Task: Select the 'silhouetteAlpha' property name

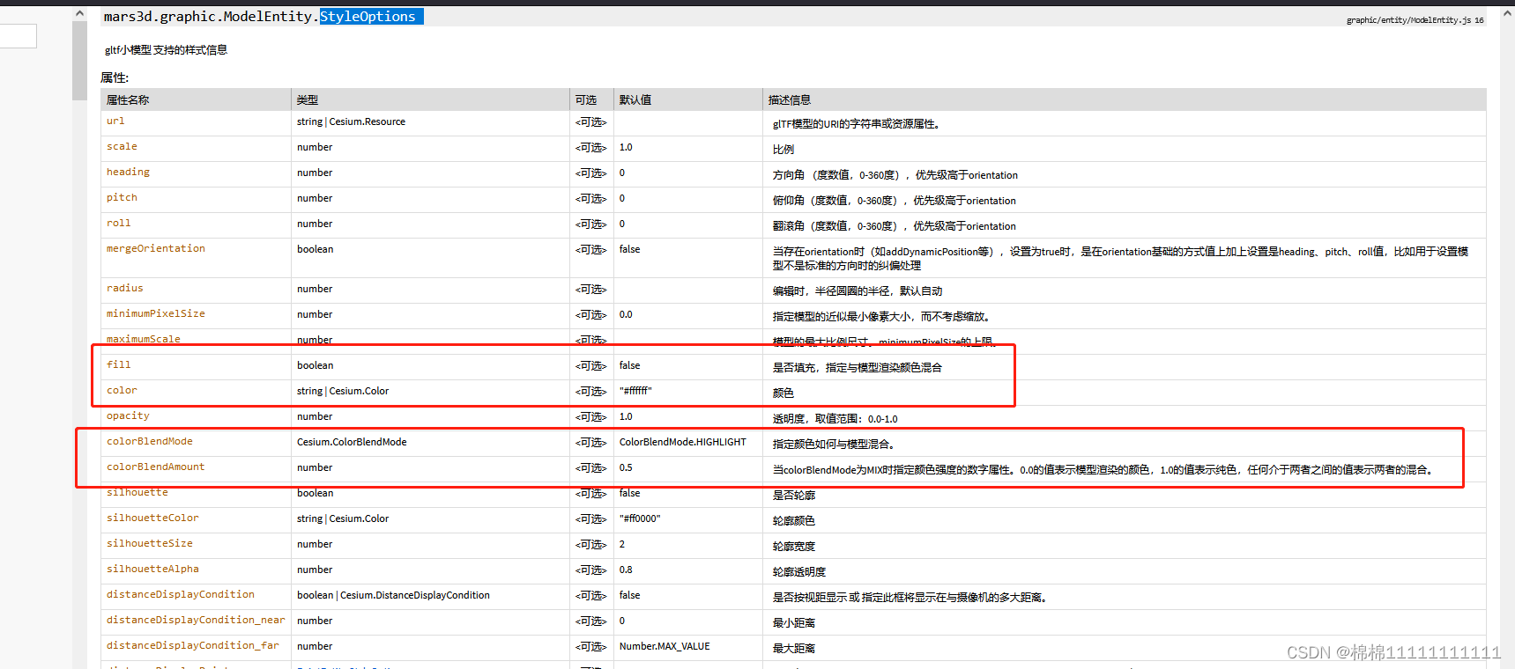Action: pos(152,570)
